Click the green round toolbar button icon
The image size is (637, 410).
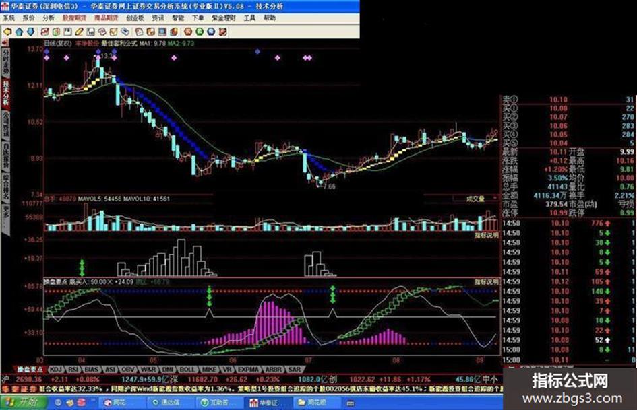(x=200, y=32)
